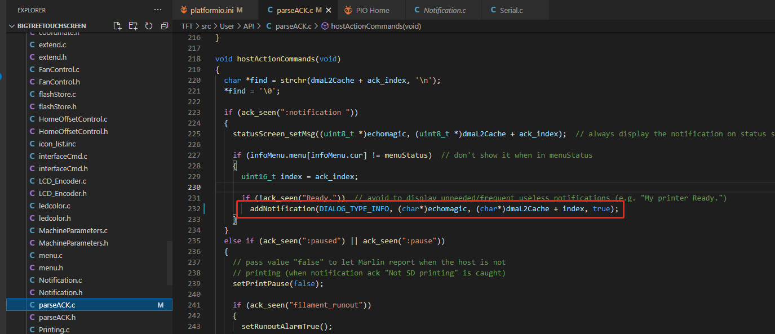This screenshot has width=775, height=334.
Task: Click the C file icon next to menu.c
Action: pos(32,255)
